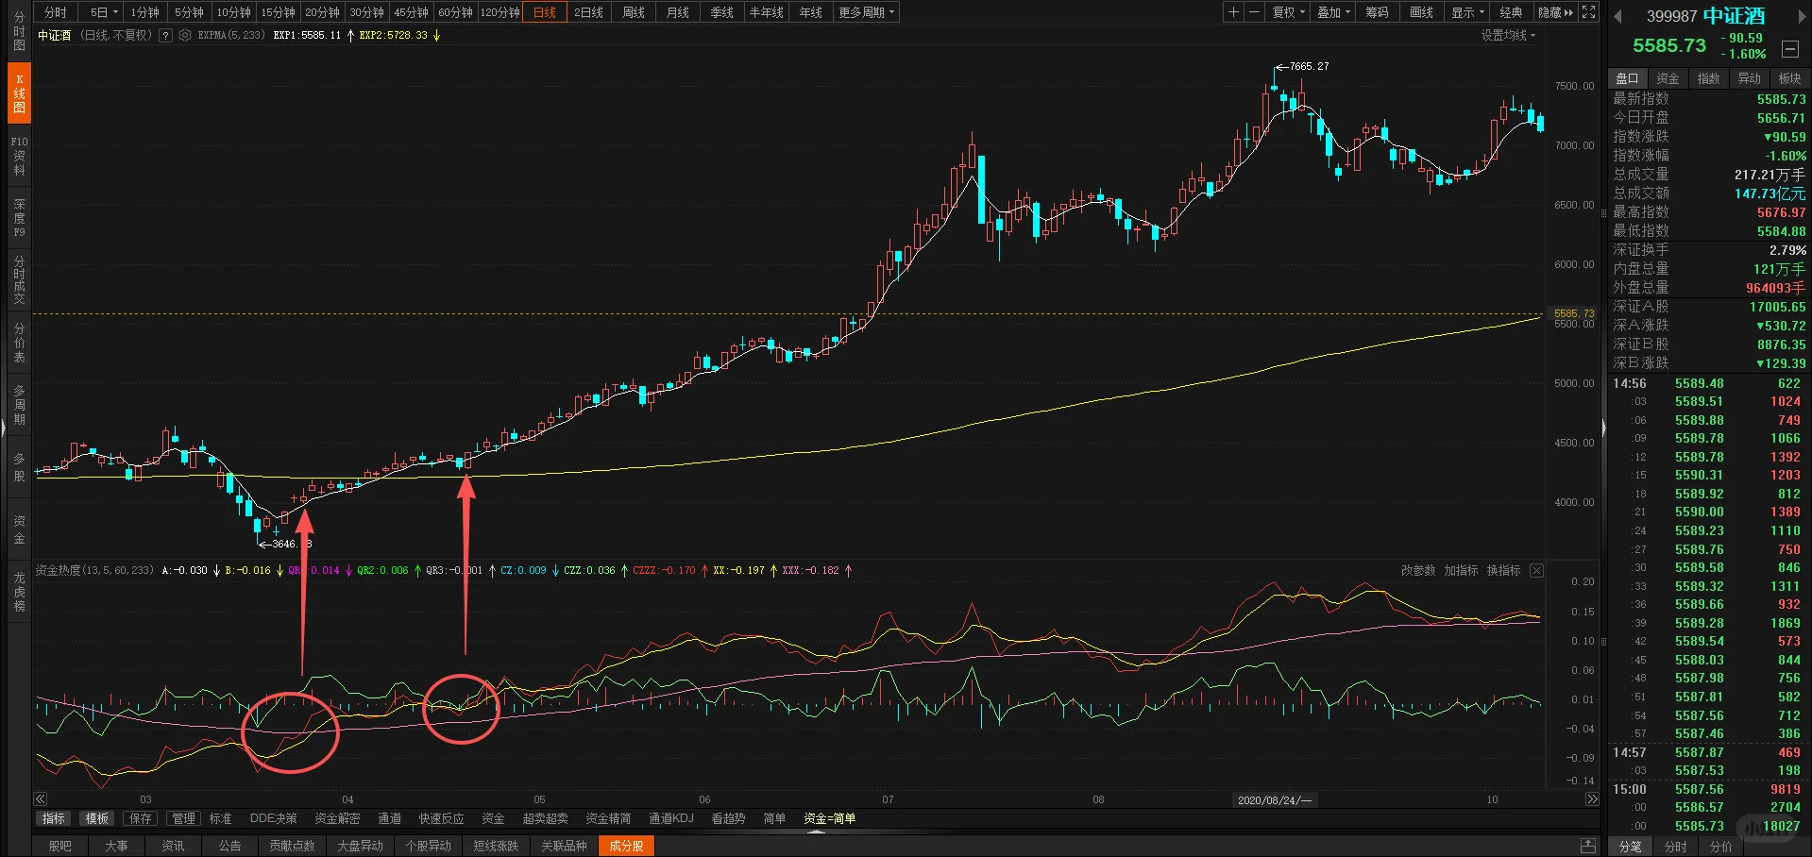Switch to 月线 period

pos(678,12)
